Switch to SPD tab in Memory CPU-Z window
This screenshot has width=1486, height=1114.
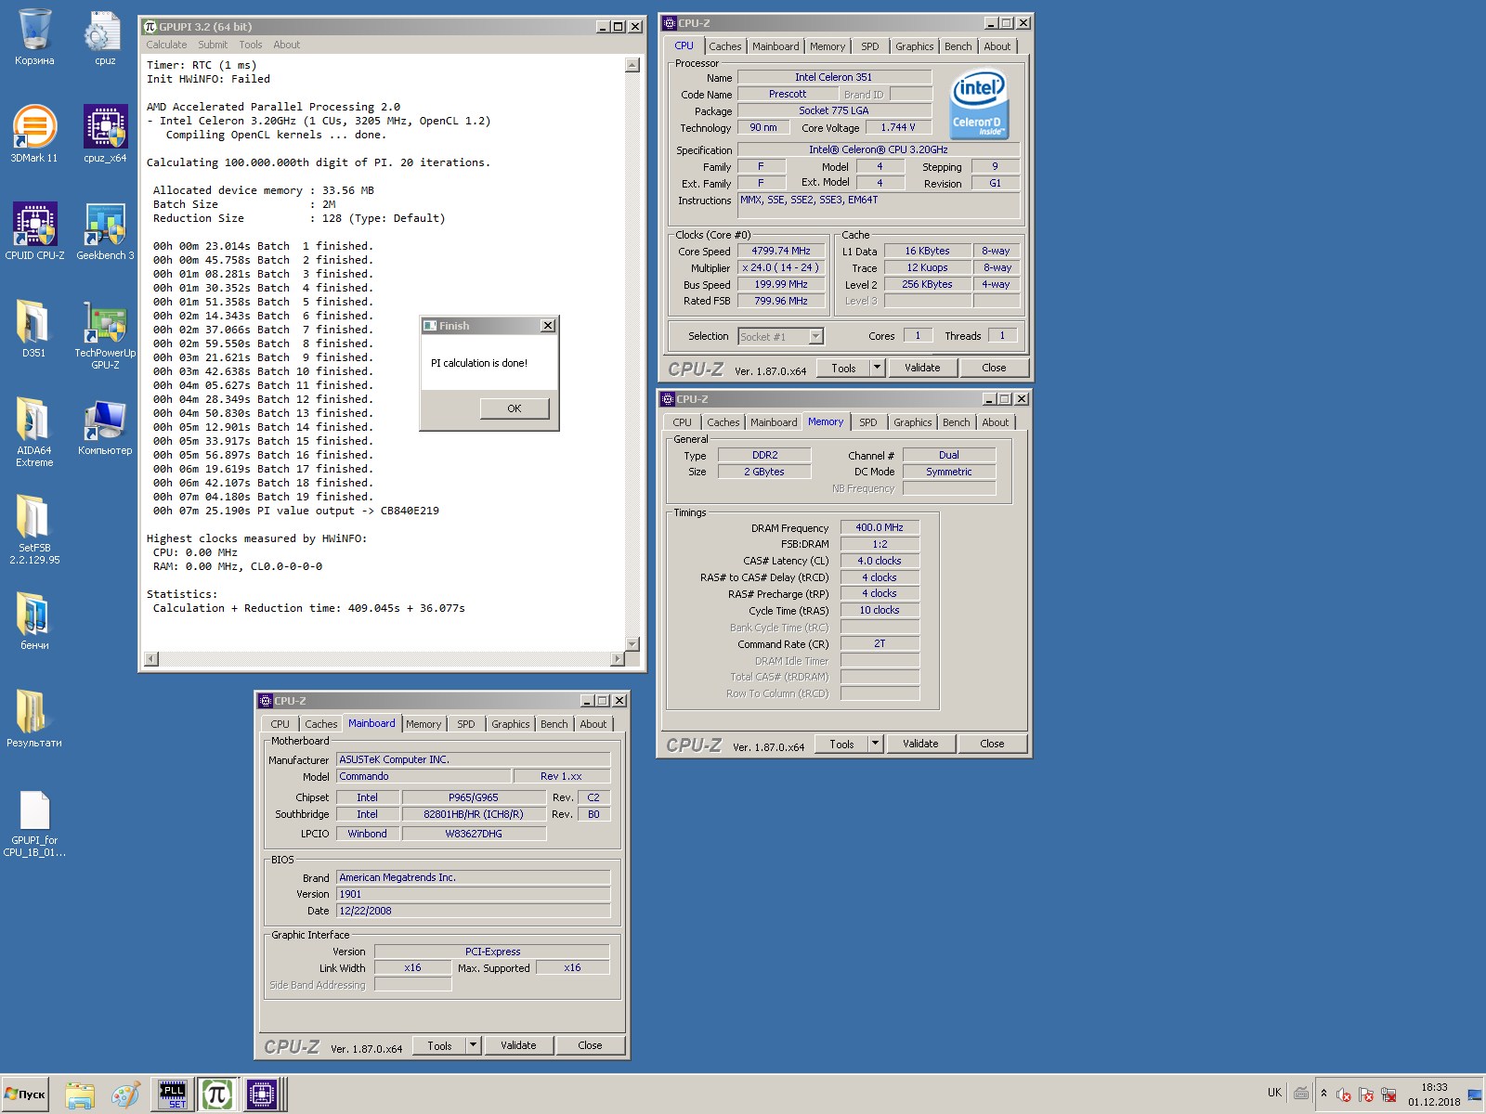pyautogui.click(x=868, y=422)
